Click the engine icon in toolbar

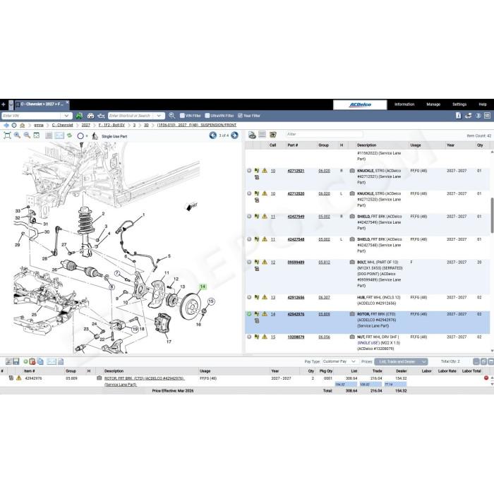(x=101, y=116)
